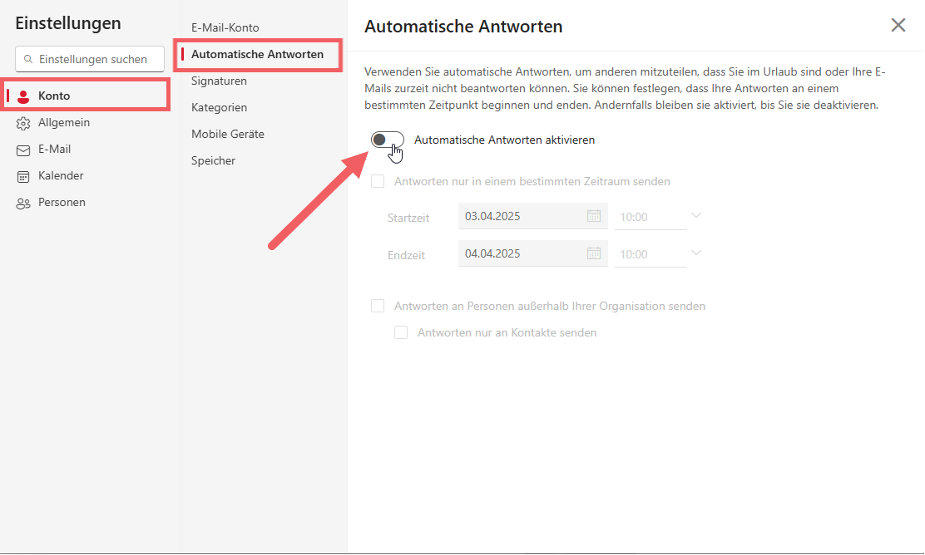
Task: Open the Startzeit calendar picker icon
Action: 593,216
